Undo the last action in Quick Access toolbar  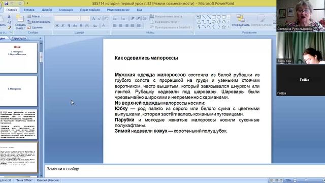(12, 4)
